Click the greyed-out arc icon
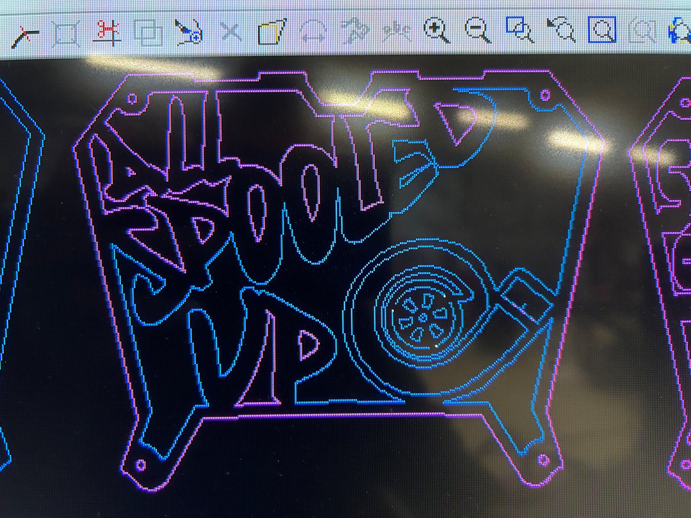The width and height of the screenshot is (691, 518). point(313,32)
